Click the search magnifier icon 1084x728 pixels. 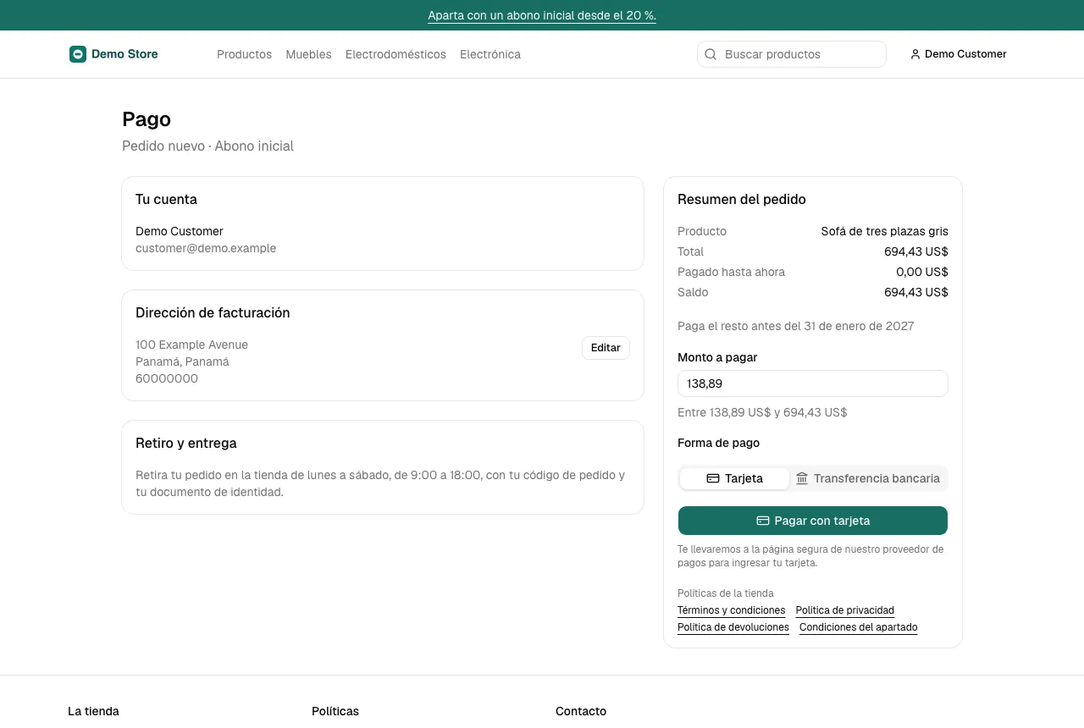(711, 54)
